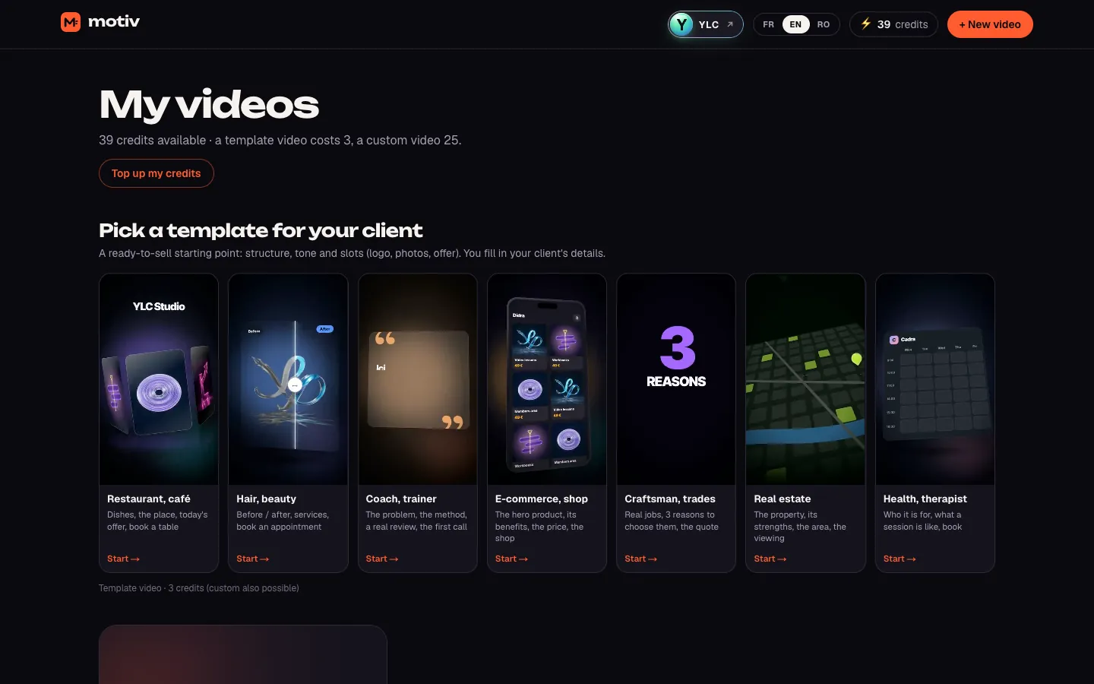Viewport: 1094px width, 684px height.
Task: Open the Hair, beauty before/after preview image
Action: coord(288,379)
